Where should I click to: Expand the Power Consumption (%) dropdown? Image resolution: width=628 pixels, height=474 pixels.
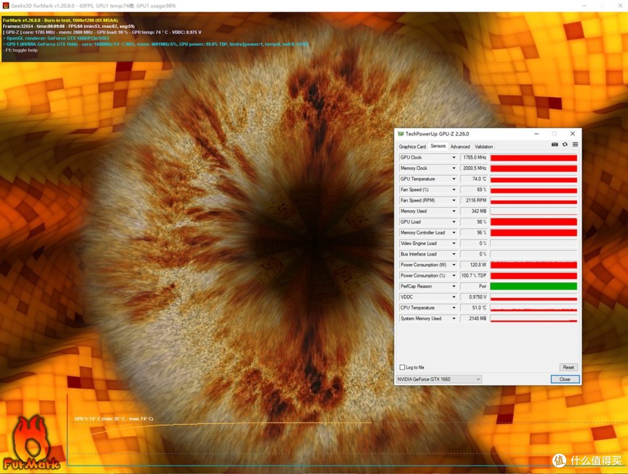point(454,276)
